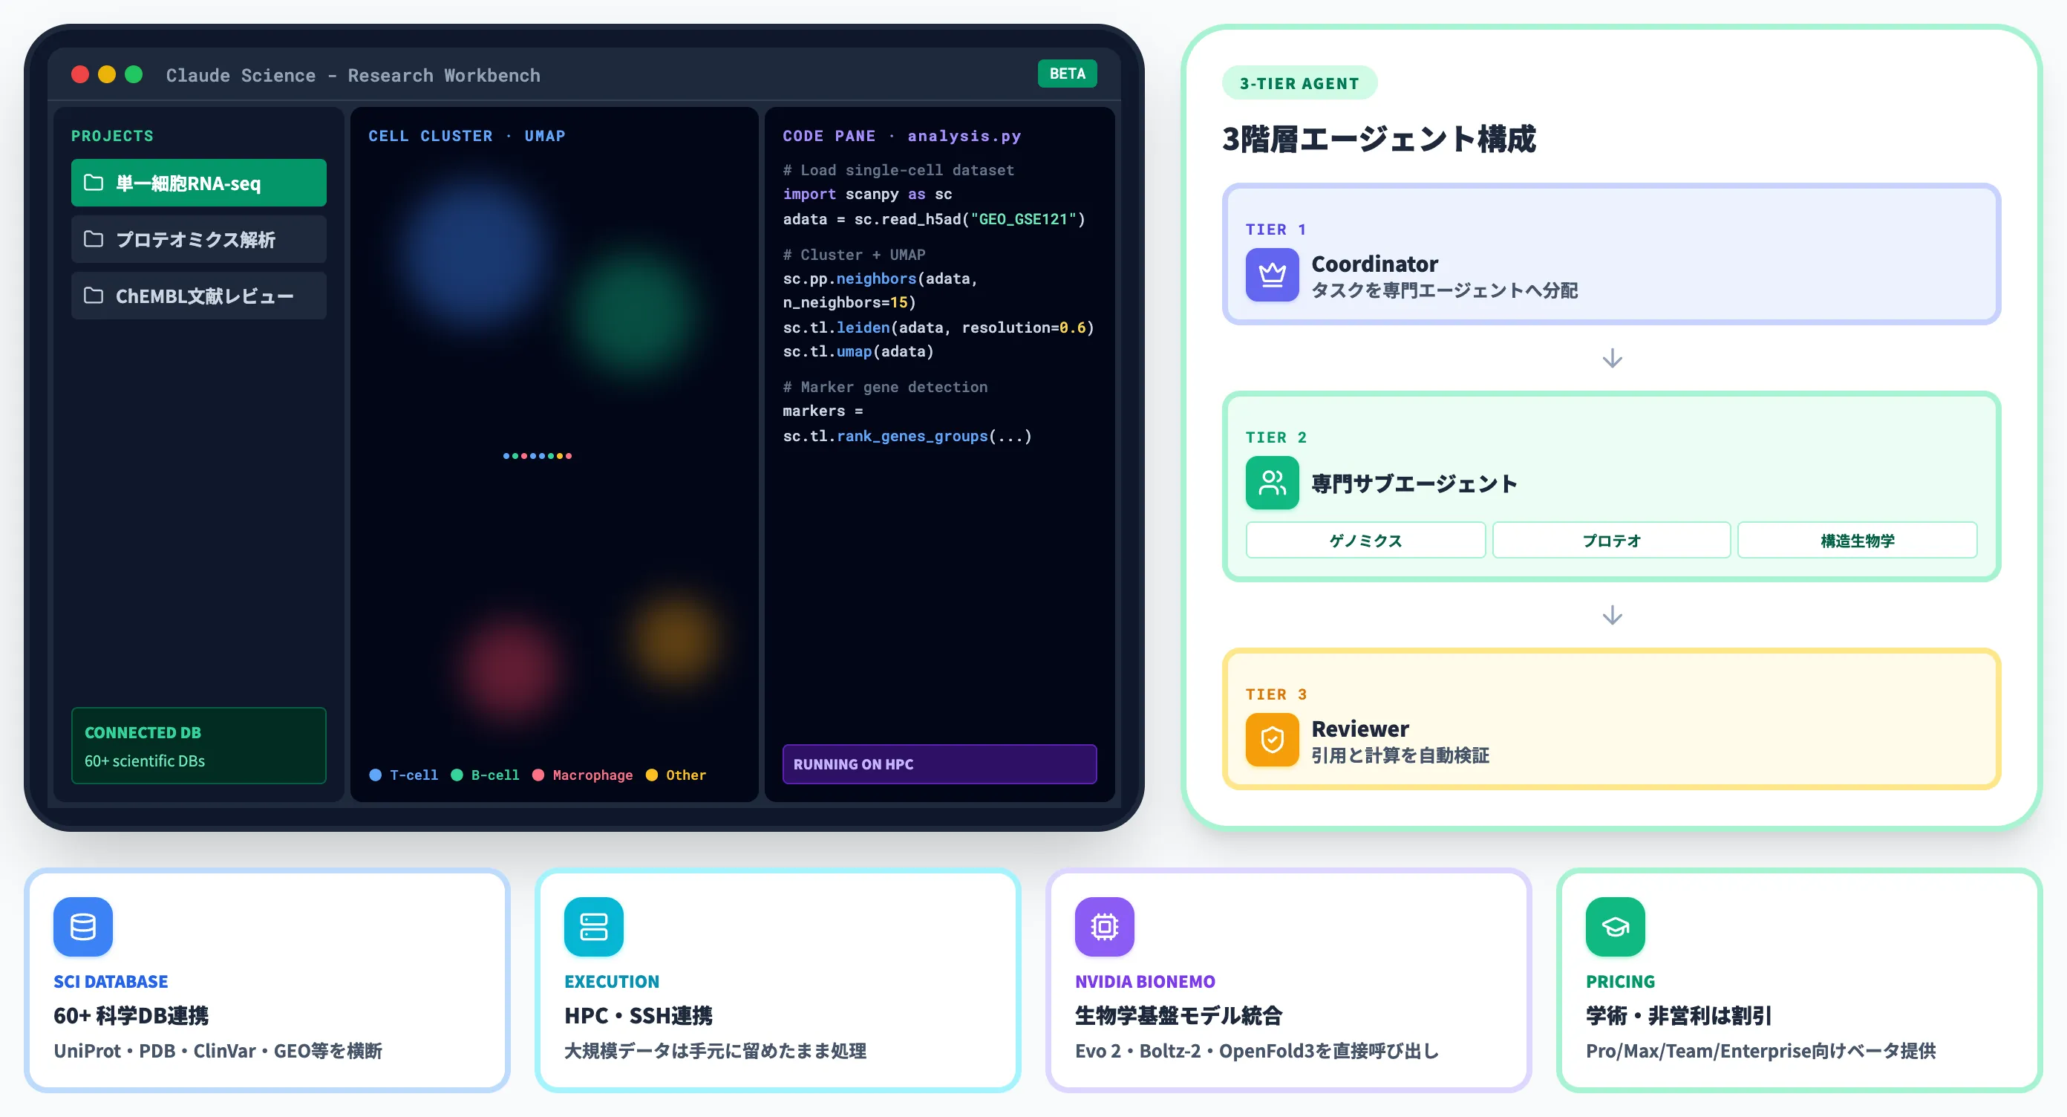The width and height of the screenshot is (2067, 1117).
Task: Click the Reviewer tier title
Action: (1360, 729)
